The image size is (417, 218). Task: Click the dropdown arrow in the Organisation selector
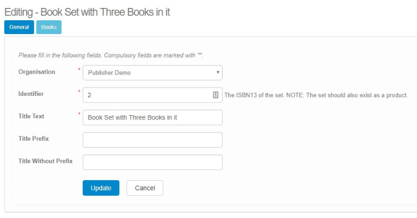[x=218, y=72]
